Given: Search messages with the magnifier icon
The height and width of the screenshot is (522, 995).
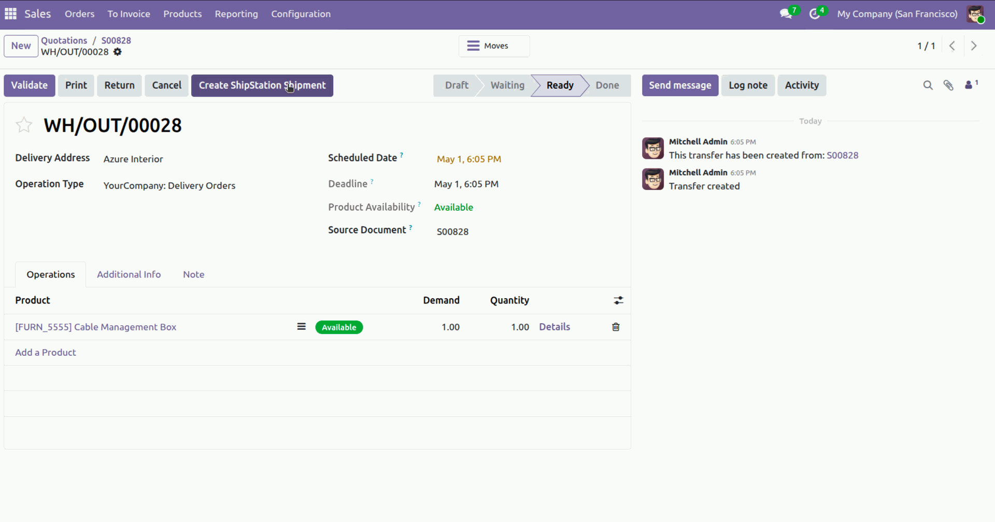Looking at the screenshot, I should (x=928, y=85).
